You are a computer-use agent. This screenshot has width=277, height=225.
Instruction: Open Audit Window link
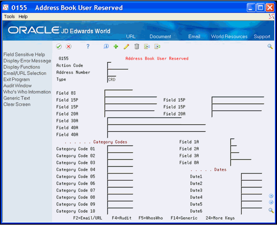pos(18,86)
